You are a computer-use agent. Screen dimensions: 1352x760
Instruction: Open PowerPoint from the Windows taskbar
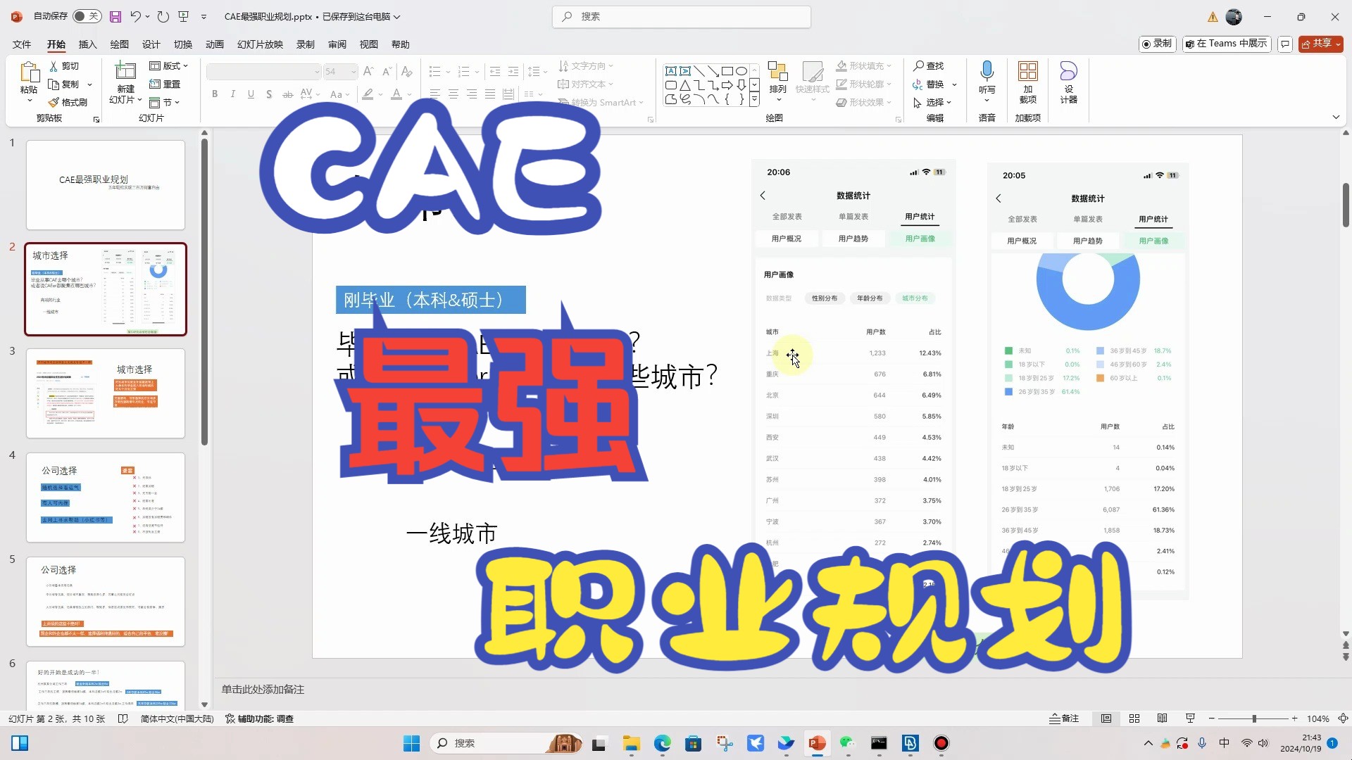[817, 743]
